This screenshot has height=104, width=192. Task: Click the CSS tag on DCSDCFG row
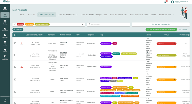point(115,44)
